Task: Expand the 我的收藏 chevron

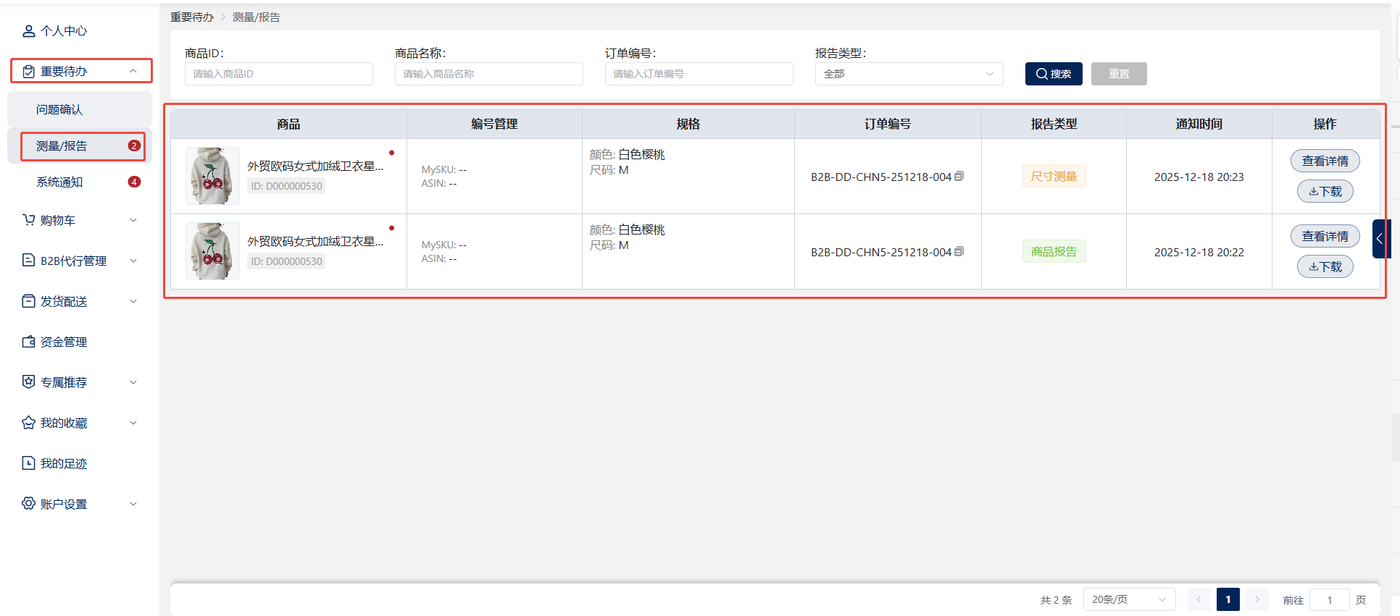Action: [133, 423]
